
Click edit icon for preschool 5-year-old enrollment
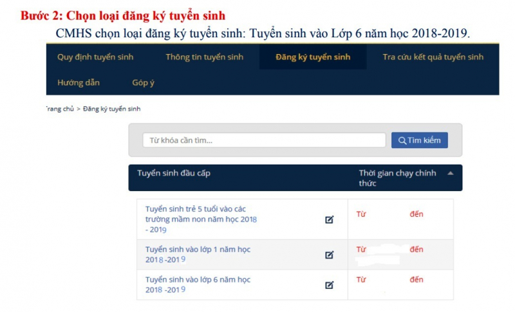(329, 219)
